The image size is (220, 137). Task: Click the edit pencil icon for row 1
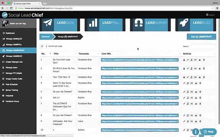pyautogui.click(x=188, y=60)
